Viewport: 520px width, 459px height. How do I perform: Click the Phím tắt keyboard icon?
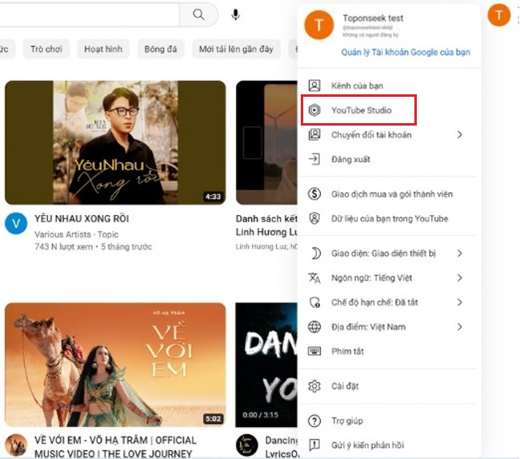click(x=315, y=351)
